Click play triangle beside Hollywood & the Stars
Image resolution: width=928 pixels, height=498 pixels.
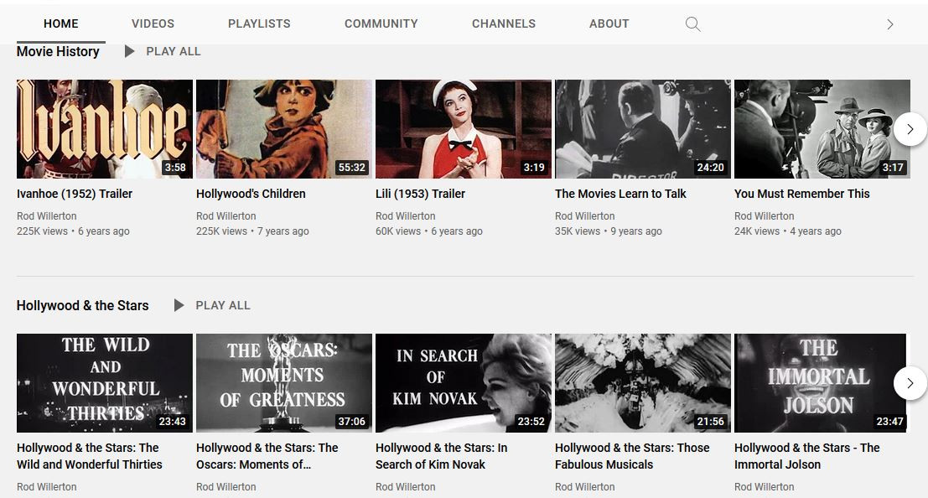tap(179, 305)
